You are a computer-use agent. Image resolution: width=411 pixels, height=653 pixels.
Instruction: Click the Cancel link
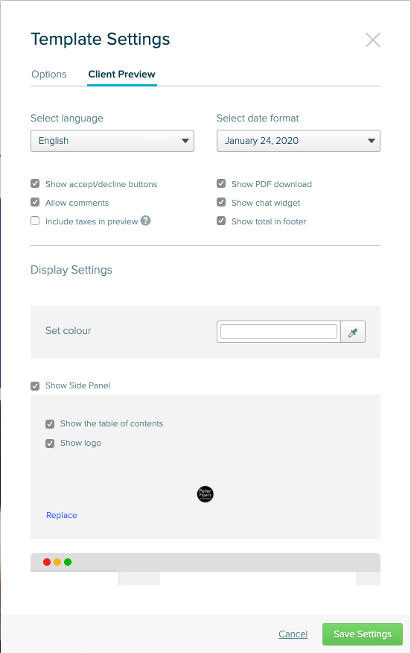pos(293,634)
